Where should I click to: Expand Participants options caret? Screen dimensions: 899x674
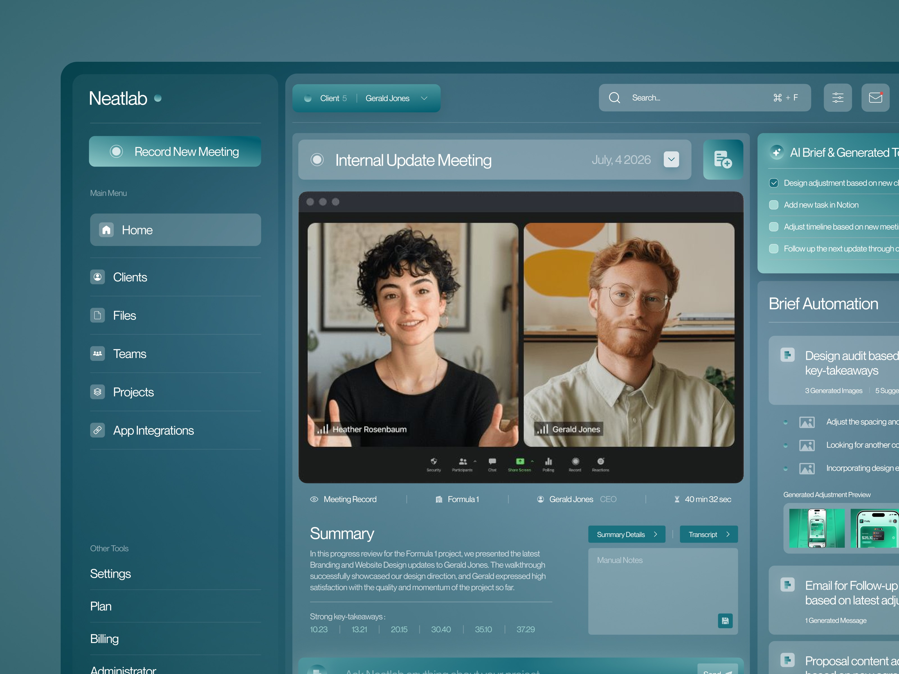coord(475,461)
